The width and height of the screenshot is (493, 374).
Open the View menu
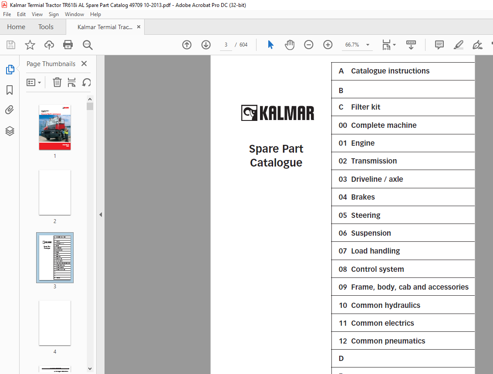37,14
